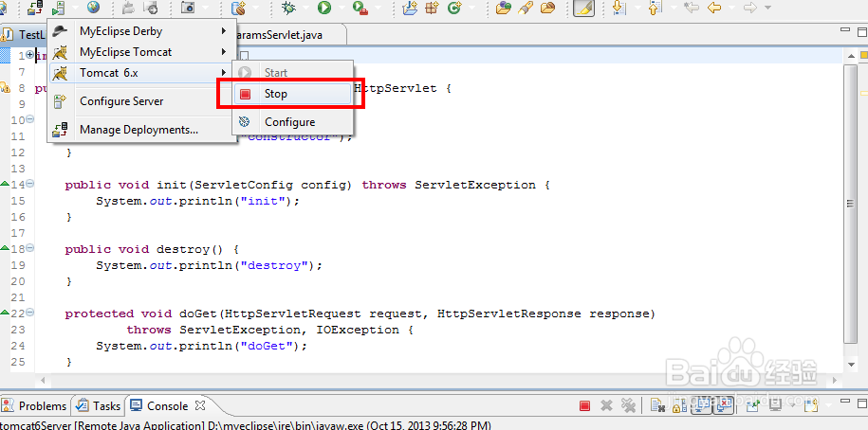The width and height of the screenshot is (868, 430).
Task: Switch to the Tasks tab
Action: coord(99,405)
